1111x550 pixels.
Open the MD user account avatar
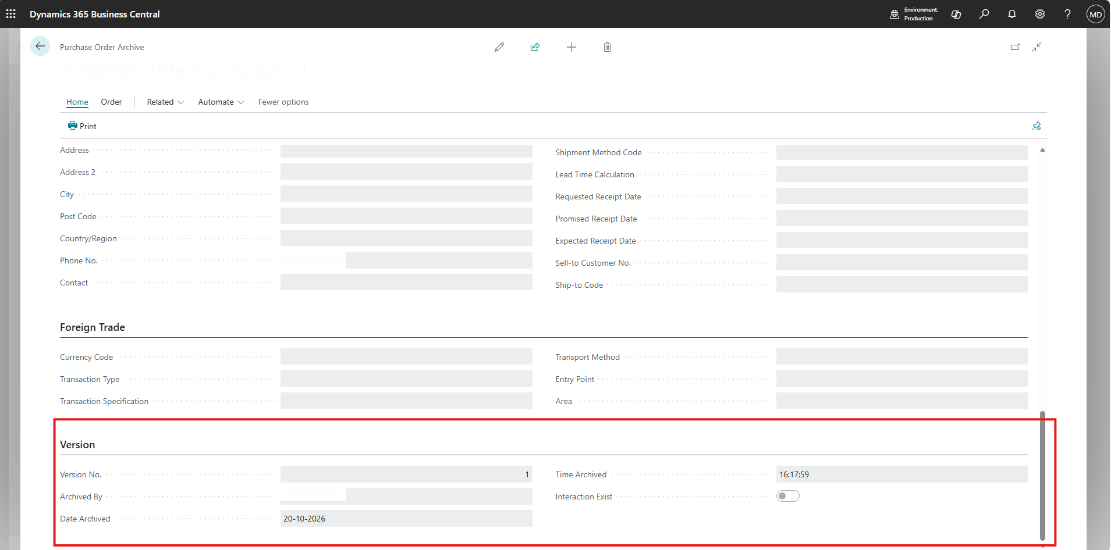[1096, 14]
